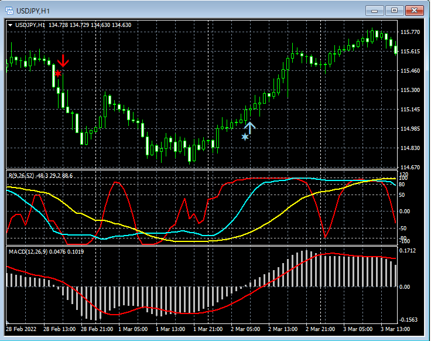Click the blue star buy marker
This screenshot has height=341, width=431.
coord(245,137)
